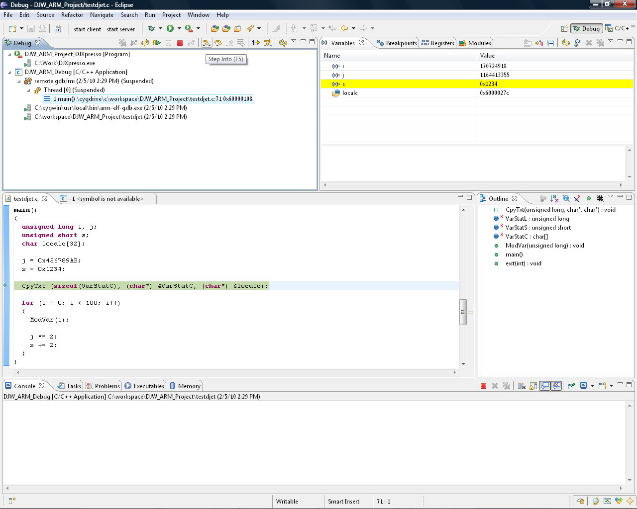This screenshot has width=637, height=509.
Task: Close the testdjet.c editor tab
Action: [x=44, y=198]
